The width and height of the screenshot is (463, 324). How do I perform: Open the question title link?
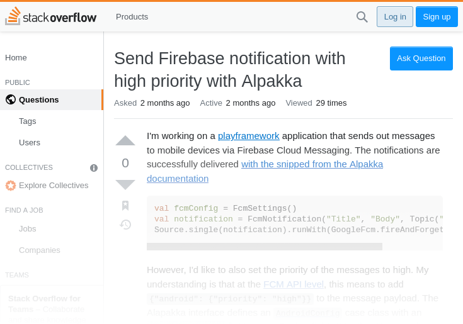[230, 70]
